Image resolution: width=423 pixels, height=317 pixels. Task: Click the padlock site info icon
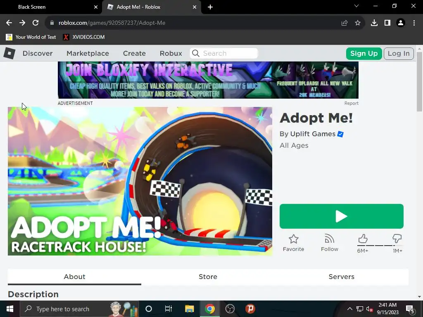52,23
